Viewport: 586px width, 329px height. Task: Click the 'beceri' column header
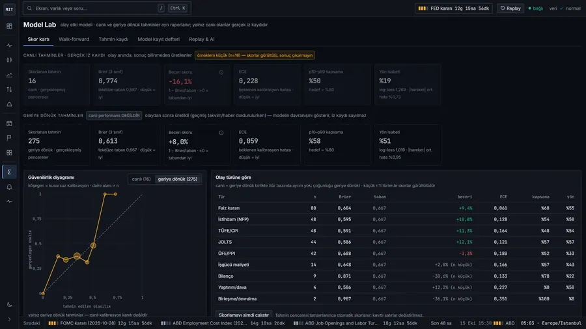coord(464,196)
